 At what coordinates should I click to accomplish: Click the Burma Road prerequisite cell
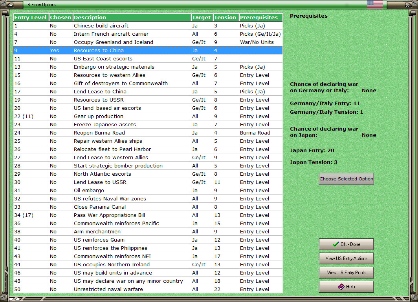coord(261,133)
